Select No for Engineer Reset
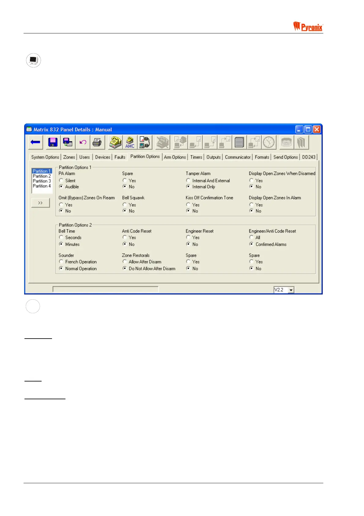This screenshot has height=516, width=364. point(188,244)
